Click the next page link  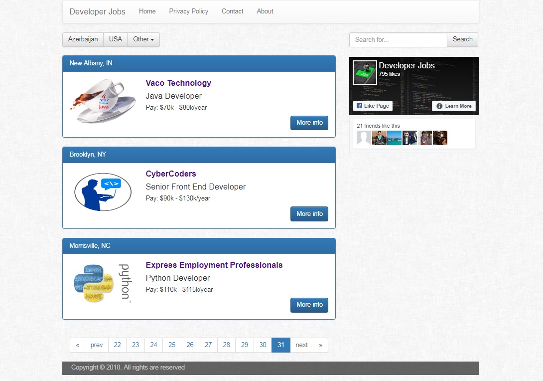pos(301,345)
